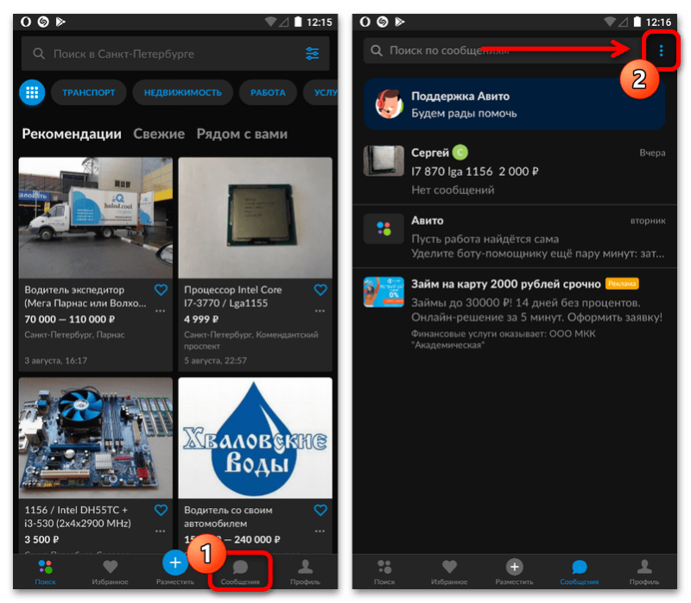Open more options for Водитель со своим автомобилем
Image resolution: width=691 pixels, height=603 pixels.
[x=320, y=531]
